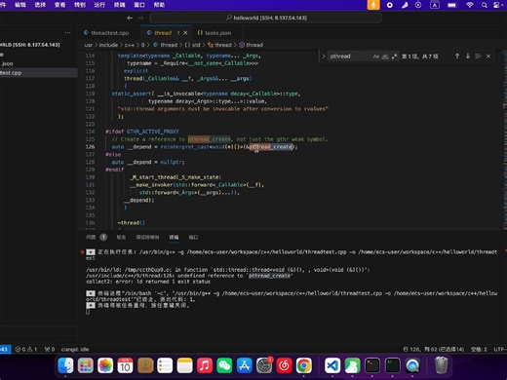Click the forwarded ports indicator in status bar
This screenshot has width=507, height=380.
tap(50, 349)
